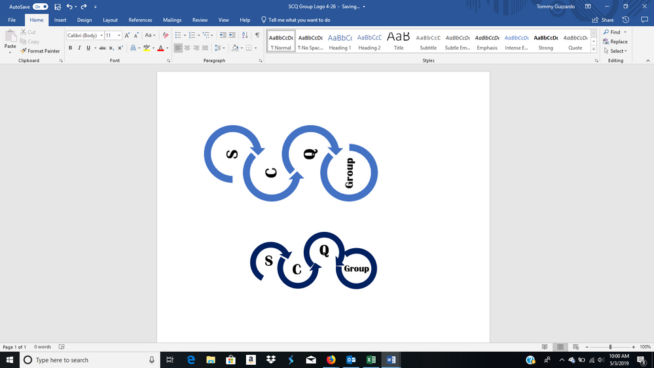Click the zoom slider in status bar
The image size is (654, 368).
(x=610, y=347)
